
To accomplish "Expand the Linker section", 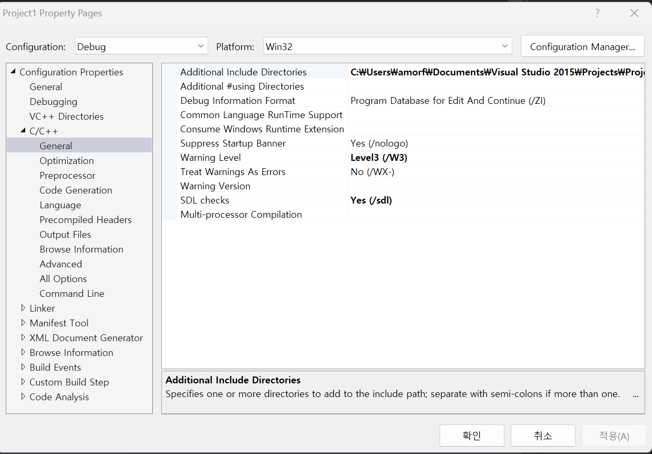I will (x=23, y=308).
